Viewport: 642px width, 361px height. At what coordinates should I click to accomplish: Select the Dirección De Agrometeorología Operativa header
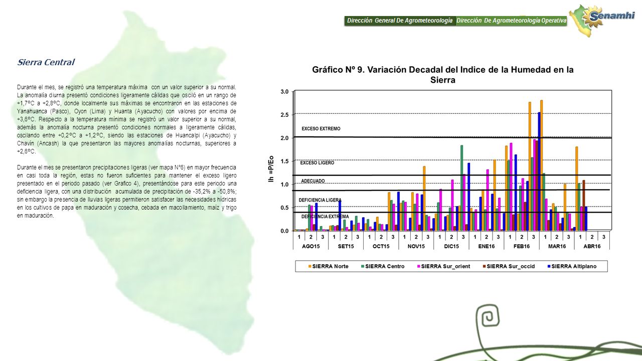click(x=511, y=21)
